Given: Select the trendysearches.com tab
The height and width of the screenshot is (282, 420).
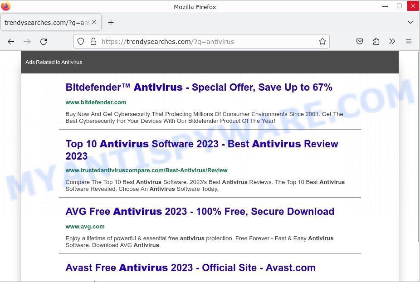Looking at the screenshot, I should (51, 23).
